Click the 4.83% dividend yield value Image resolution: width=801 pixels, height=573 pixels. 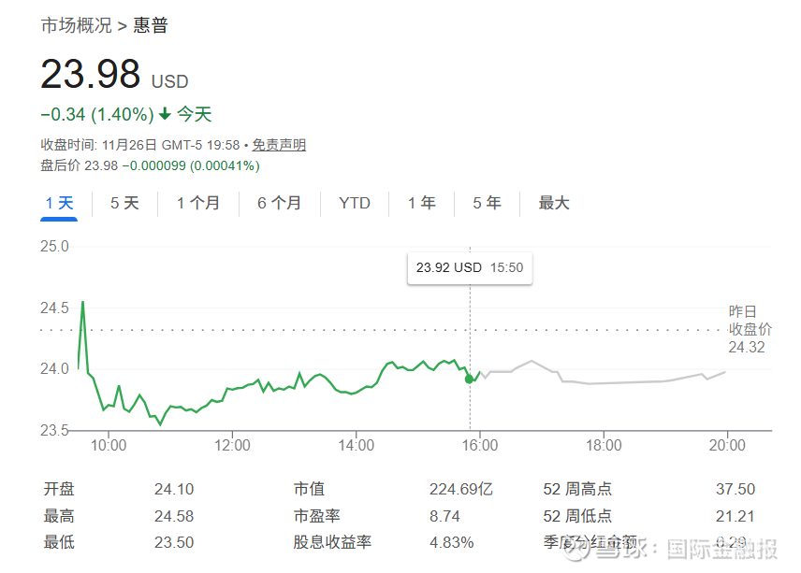(x=452, y=542)
